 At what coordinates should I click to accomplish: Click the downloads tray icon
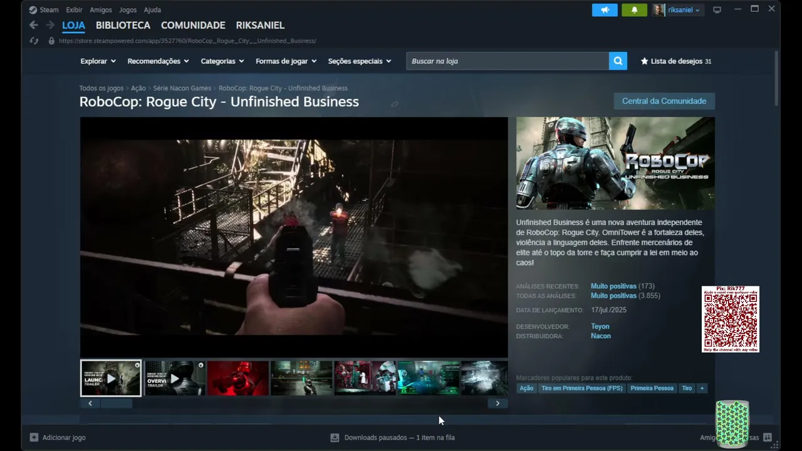point(335,437)
